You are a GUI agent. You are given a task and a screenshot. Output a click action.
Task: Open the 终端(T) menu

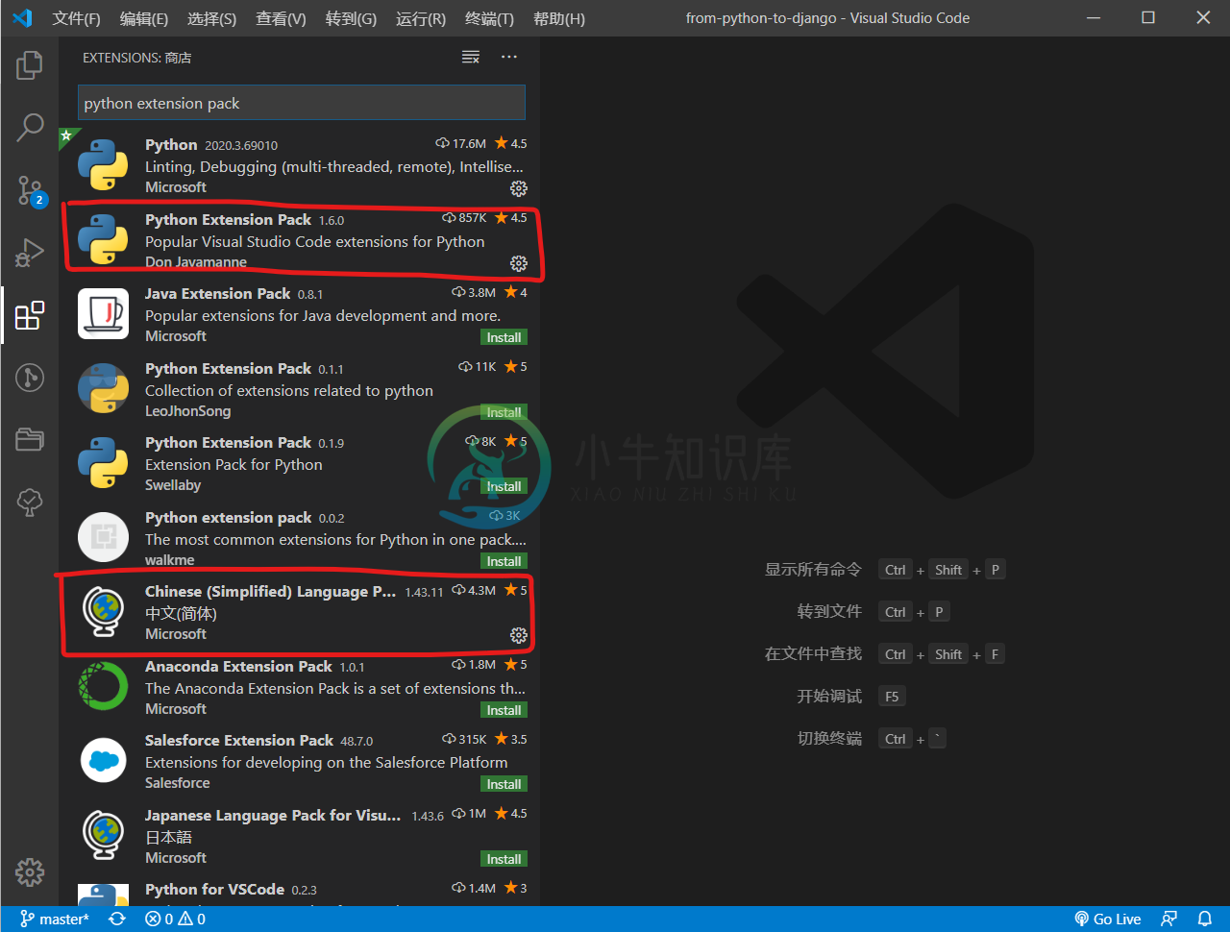[x=489, y=18]
